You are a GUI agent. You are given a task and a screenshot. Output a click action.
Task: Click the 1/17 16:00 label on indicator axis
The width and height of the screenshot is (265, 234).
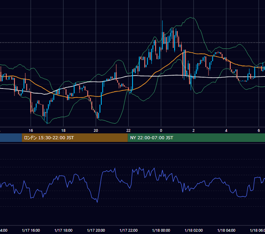click(31, 230)
